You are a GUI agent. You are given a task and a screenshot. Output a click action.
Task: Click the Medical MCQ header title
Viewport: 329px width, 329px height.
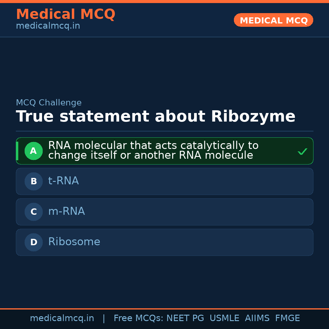pos(65,14)
